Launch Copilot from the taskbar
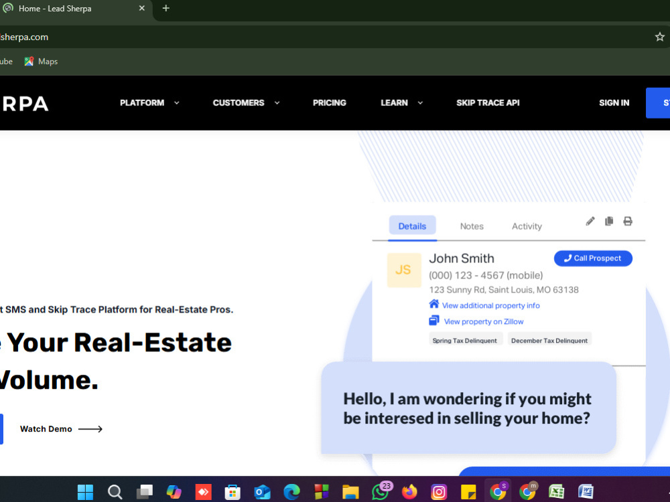The image size is (670, 502). [x=174, y=492]
